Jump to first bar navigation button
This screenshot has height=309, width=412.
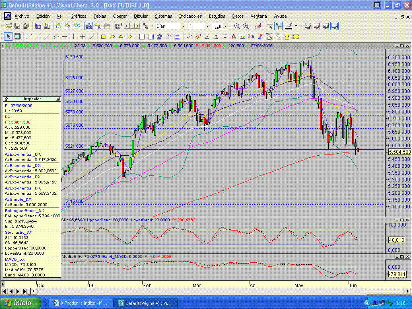4,291
